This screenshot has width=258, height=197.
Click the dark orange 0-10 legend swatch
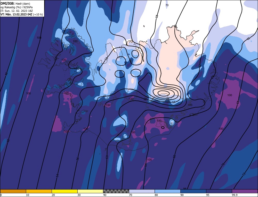[x=13, y=191]
